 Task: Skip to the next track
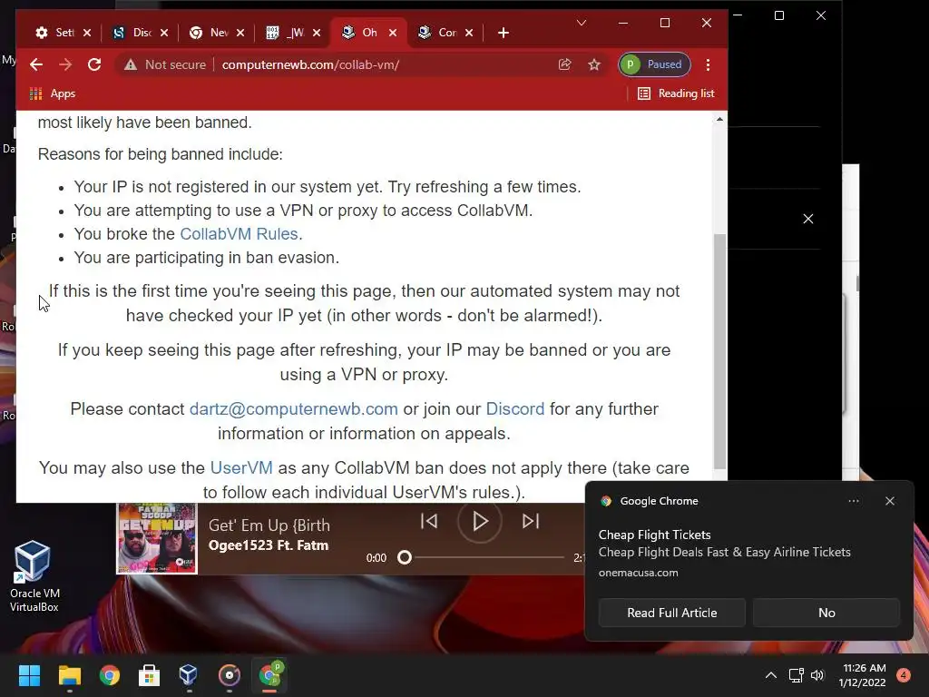tap(530, 521)
